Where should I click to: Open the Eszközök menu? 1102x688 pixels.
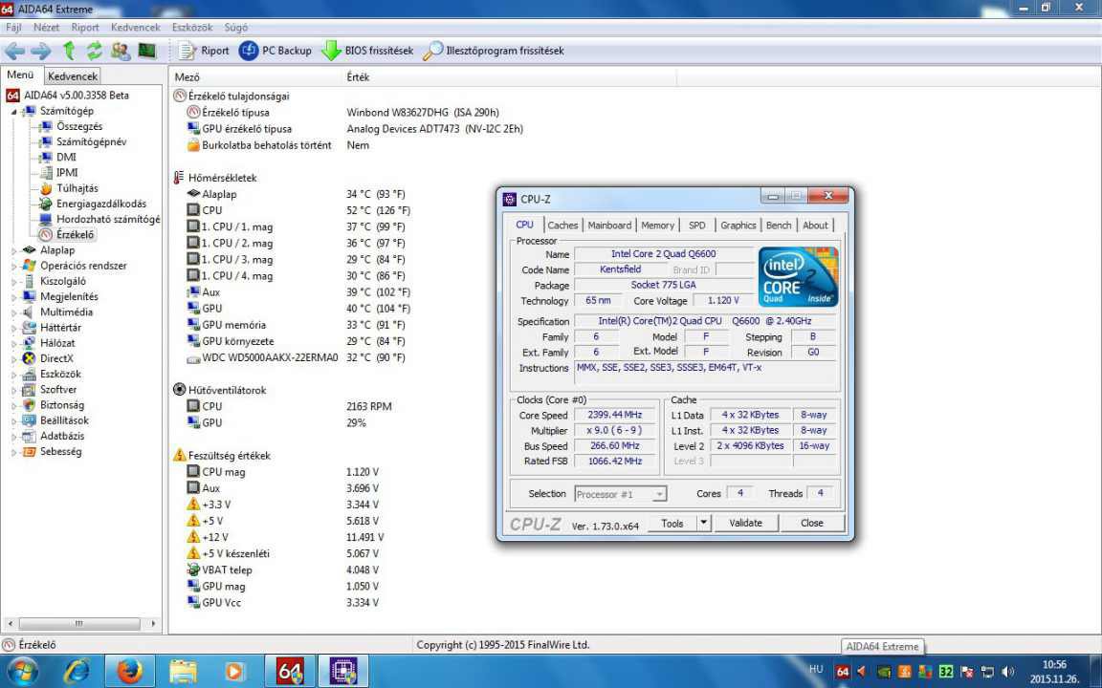[x=192, y=28]
